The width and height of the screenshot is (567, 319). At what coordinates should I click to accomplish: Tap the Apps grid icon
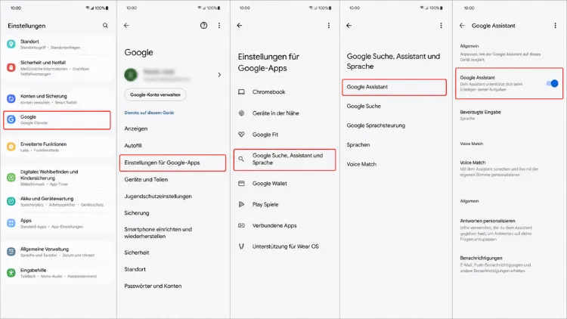coord(11,223)
